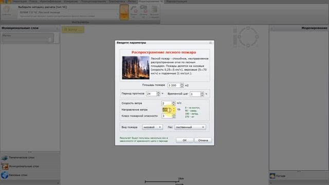Click the collapse arrow at bottom of left sidebar
Image resolution: width=329 pixels, height=185 pixels.
tap(58, 183)
